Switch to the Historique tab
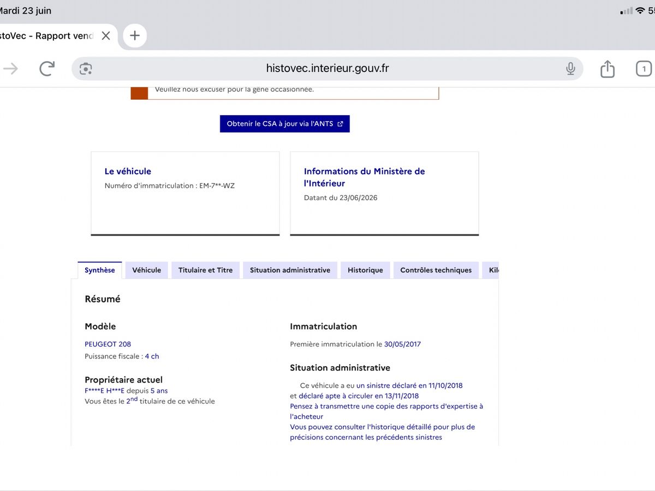The image size is (655, 491). pyautogui.click(x=365, y=270)
